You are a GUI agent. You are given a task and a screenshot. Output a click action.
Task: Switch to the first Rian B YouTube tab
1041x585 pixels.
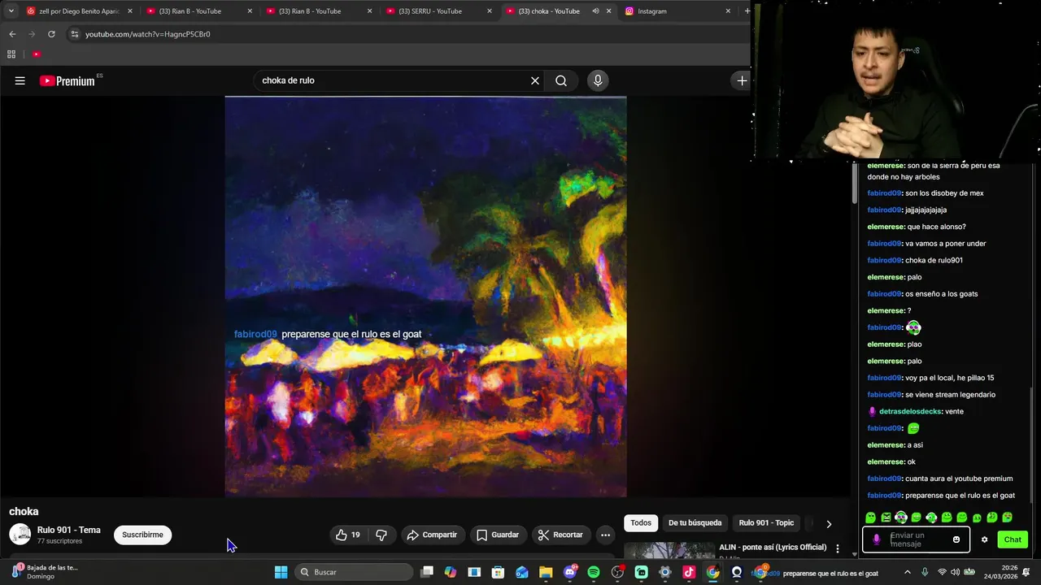(200, 11)
